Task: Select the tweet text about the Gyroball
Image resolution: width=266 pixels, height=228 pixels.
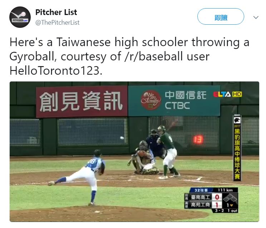Action: [x=129, y=56]
